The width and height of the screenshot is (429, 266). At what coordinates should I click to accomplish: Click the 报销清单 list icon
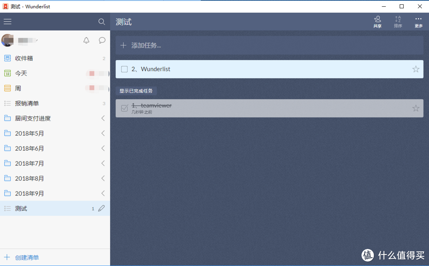(x=8, y=103)
